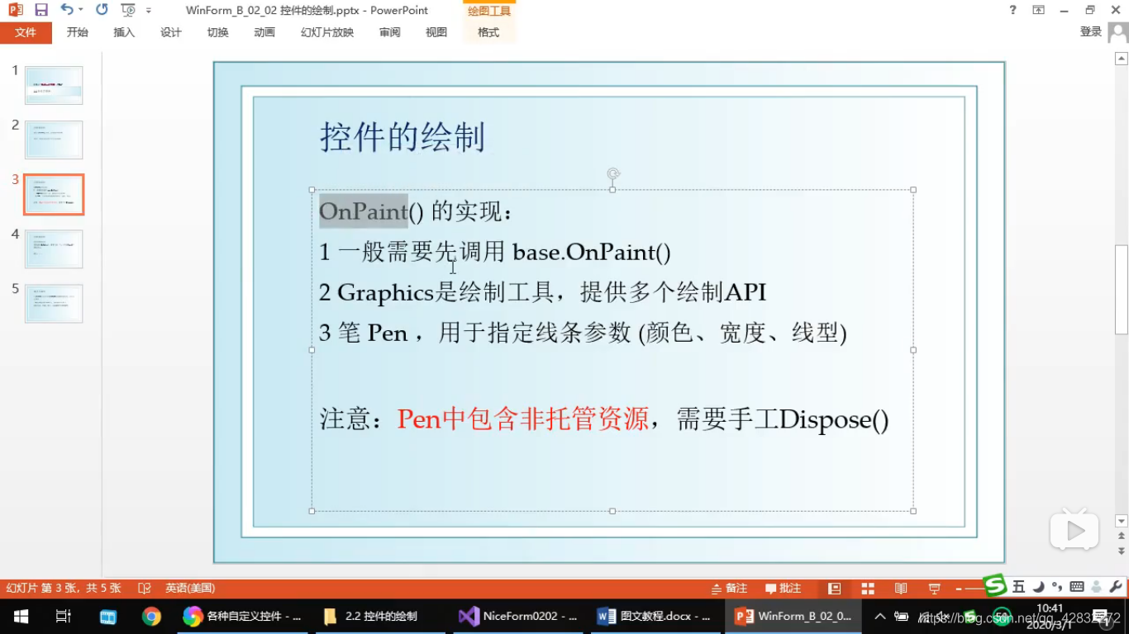Click red text 'Pen中包含非托管资源'
This screenshot has width=1129, height=634.
click(x=523, y=419)
